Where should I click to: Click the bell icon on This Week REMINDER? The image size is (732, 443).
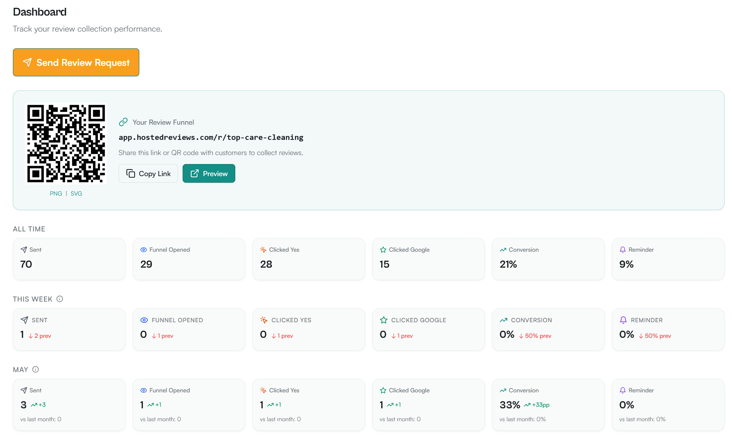point(623,320)
